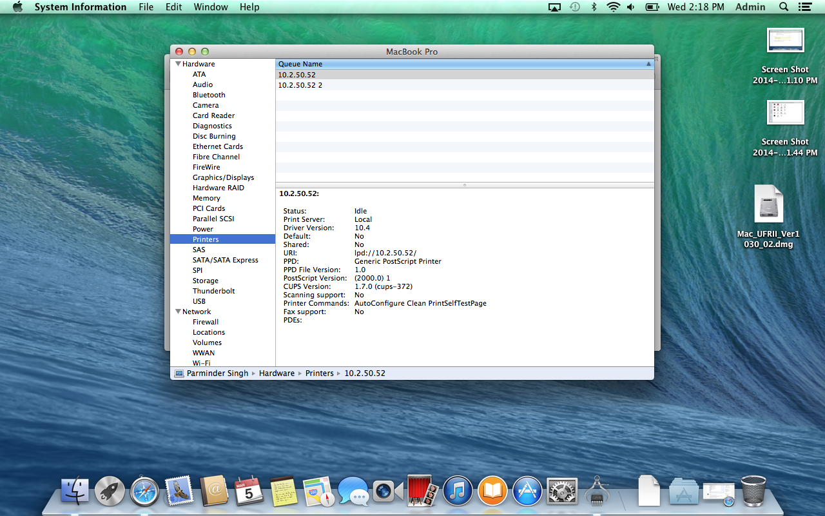
Task: Open Finder from the Dock
Action: [75, 491]
